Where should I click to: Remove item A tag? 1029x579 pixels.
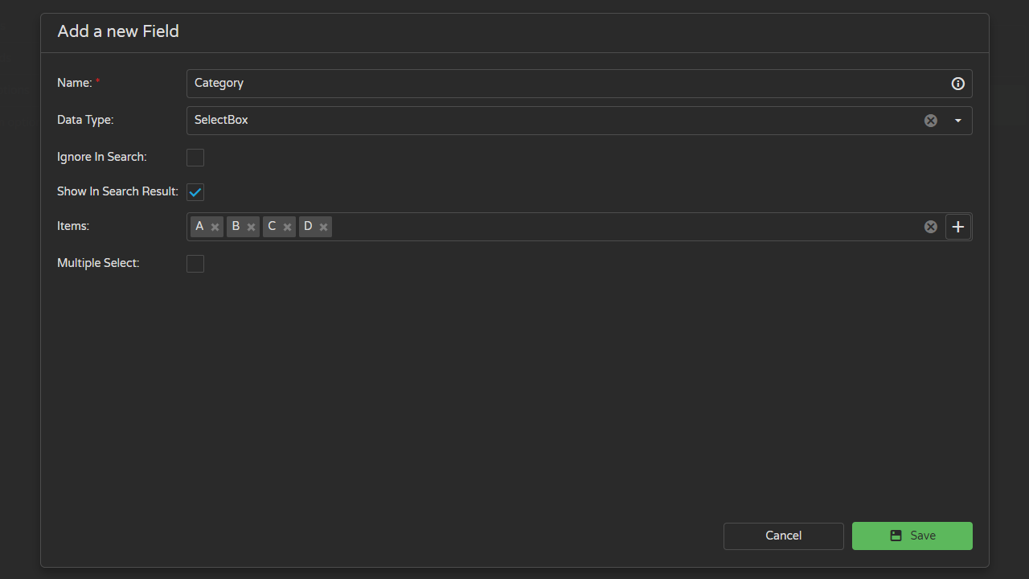point(215,227)
